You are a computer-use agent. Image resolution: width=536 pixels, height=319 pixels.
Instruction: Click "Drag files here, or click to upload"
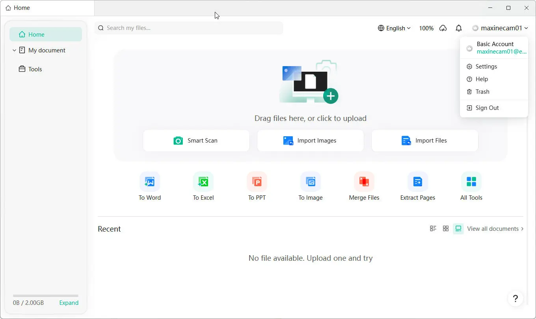(x=311, y=118)
